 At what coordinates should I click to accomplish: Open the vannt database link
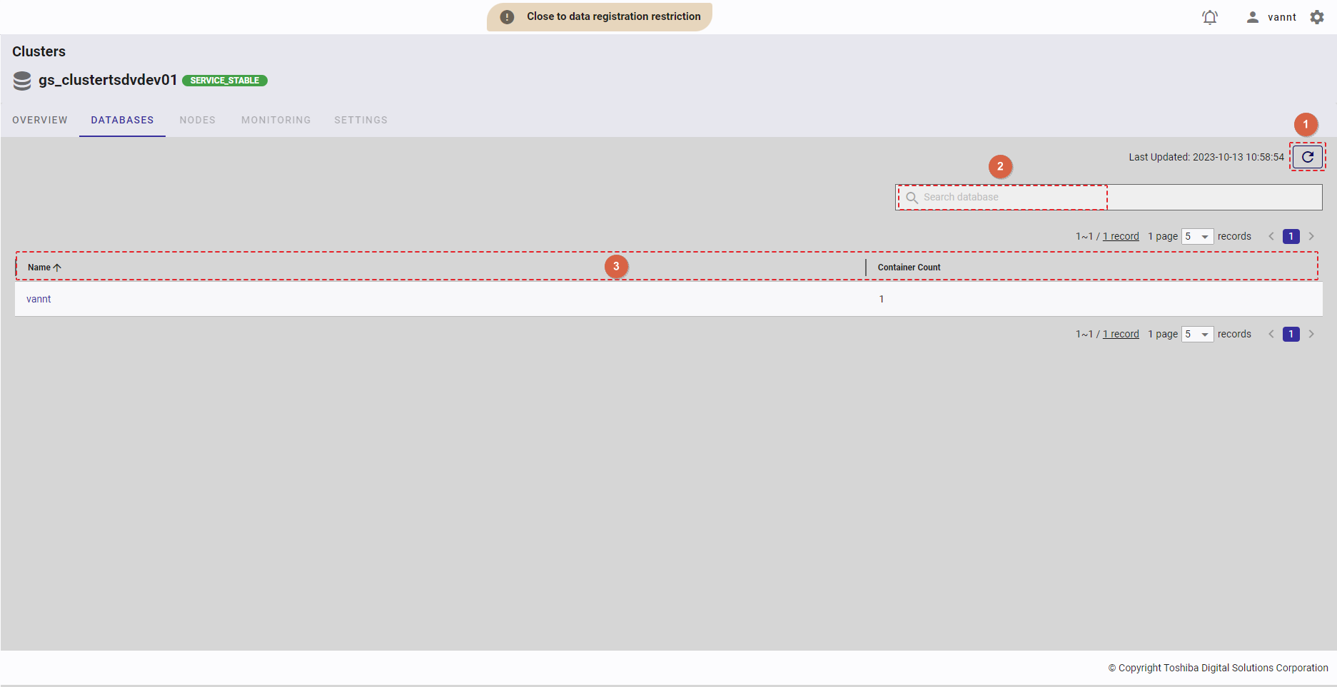click(x=39, y=299)
